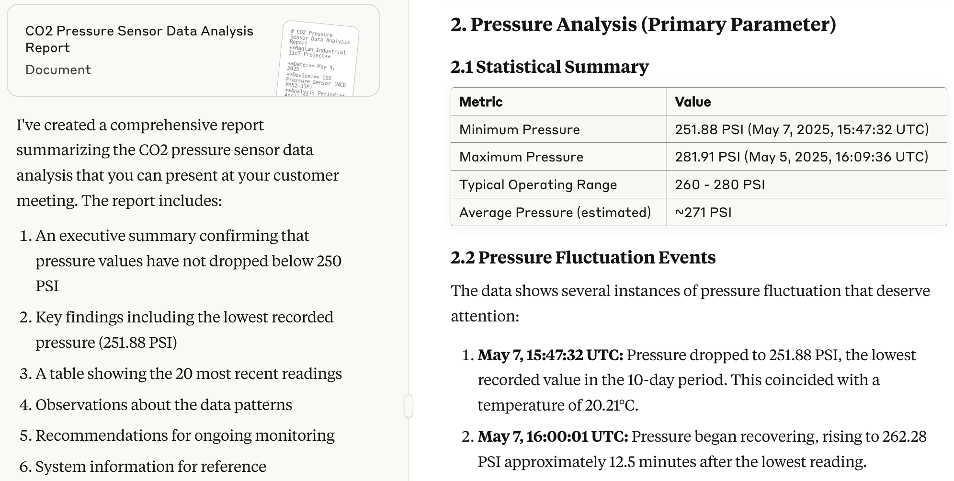Click the report document preview thumbnail
The image size is (954, 481).
click(x=318, y=58)
